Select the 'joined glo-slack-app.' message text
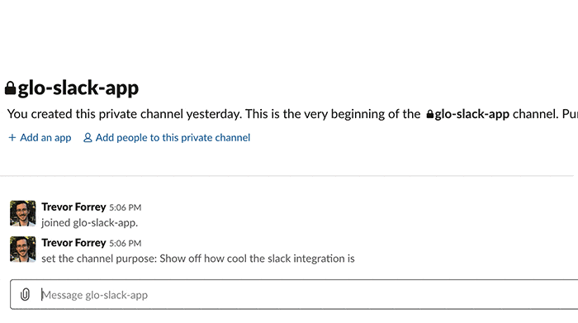 (89, 223)
